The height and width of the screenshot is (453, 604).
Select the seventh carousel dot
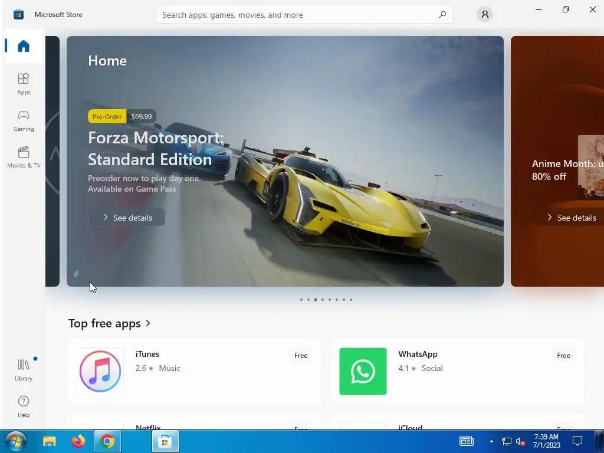pos(344,300)
